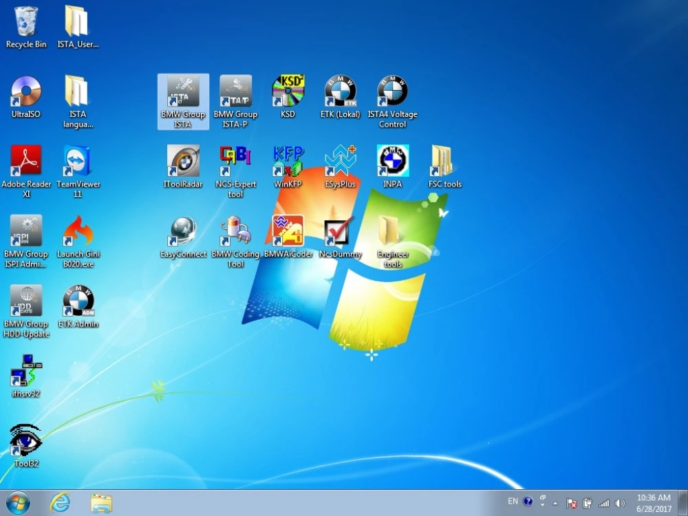This screenshot has width=688, height=516.
Task: Launch Internet Explorer from taskbar
Action: 60,503
